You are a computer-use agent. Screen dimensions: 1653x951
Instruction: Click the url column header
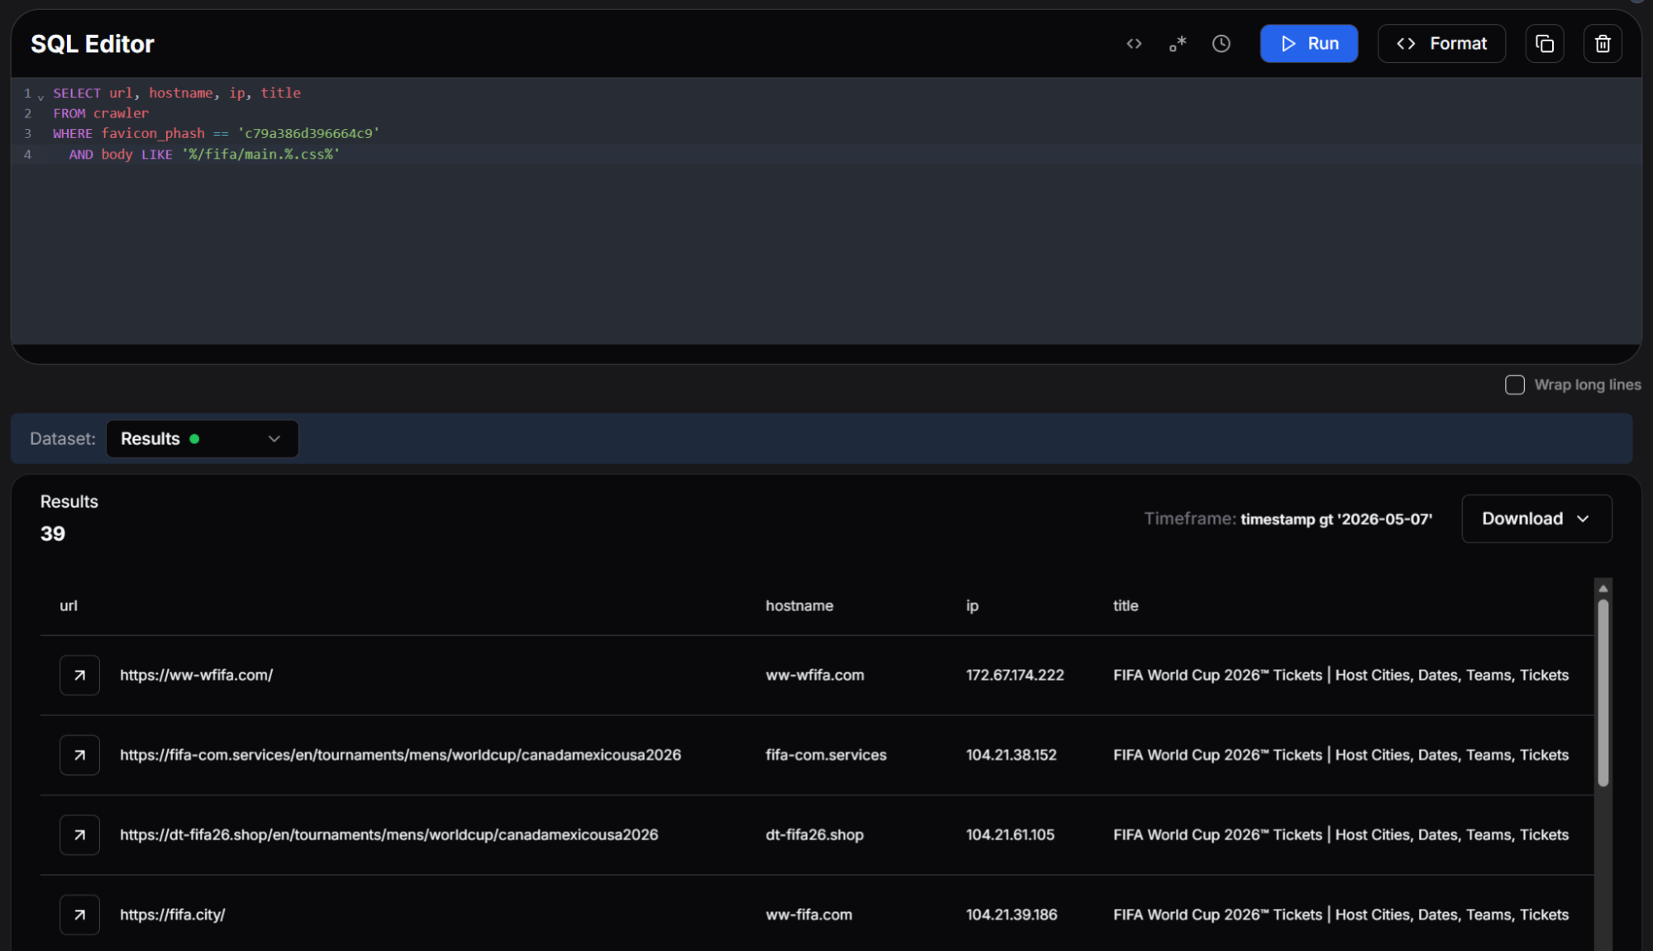coord(69,606)
